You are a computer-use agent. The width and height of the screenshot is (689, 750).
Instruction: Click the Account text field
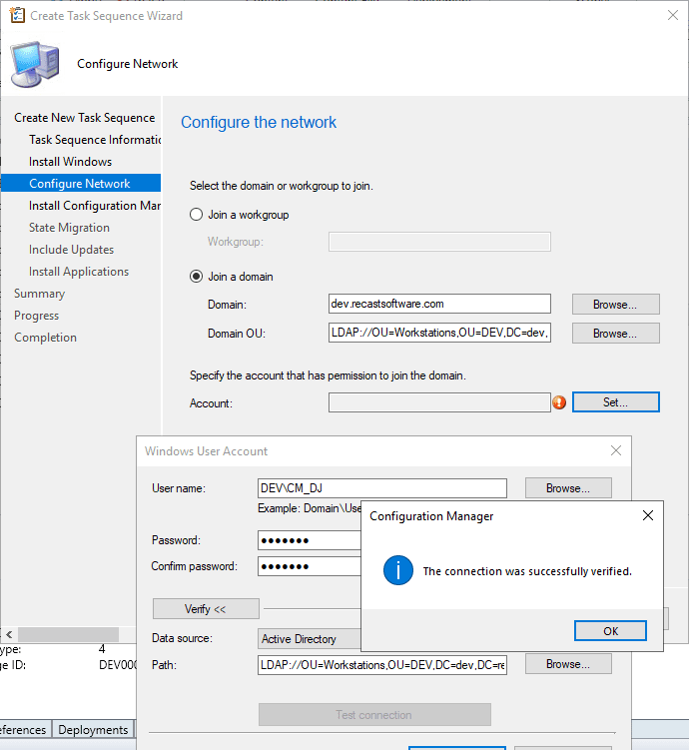pyautogui.click(x=439, y=402)
